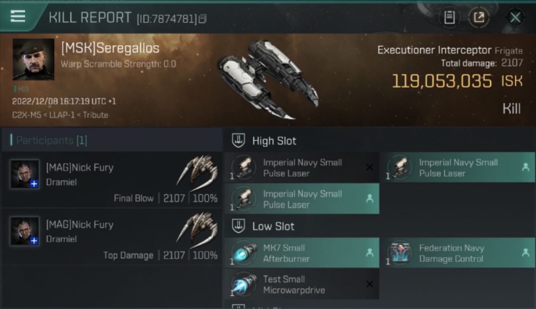
Task: Copy the kill report ID
Action: point(202,19)
